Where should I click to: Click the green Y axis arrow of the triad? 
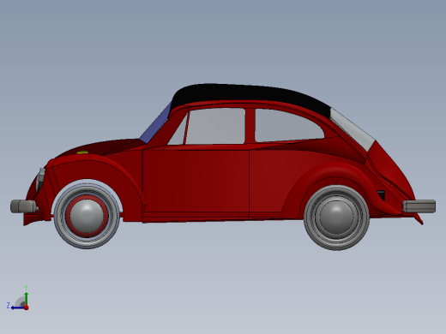pos(27,298)
